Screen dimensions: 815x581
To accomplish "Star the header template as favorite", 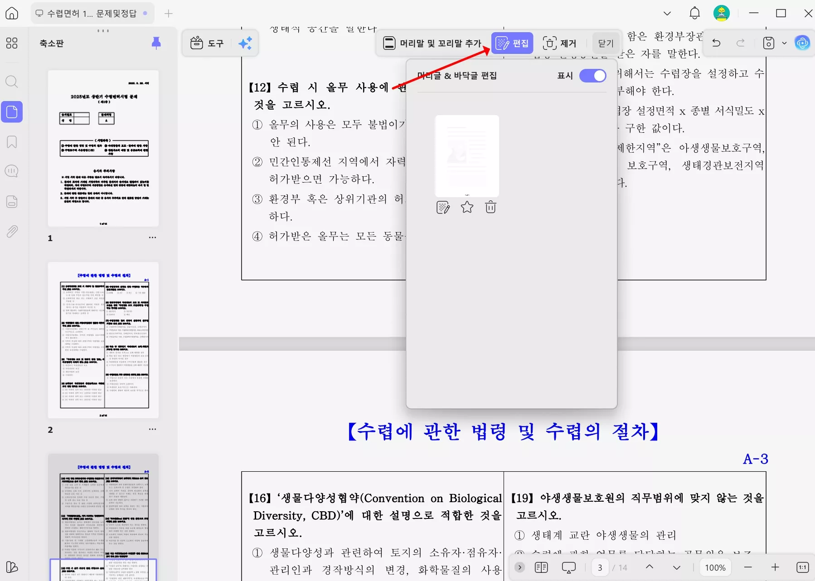I will [x=467, y=207].
